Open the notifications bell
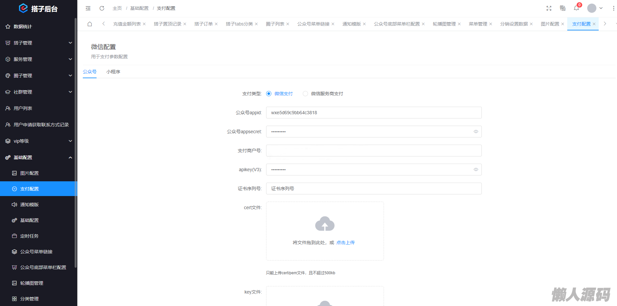The image size is (617, 306). pyautogui.click(x=576, y=8)
